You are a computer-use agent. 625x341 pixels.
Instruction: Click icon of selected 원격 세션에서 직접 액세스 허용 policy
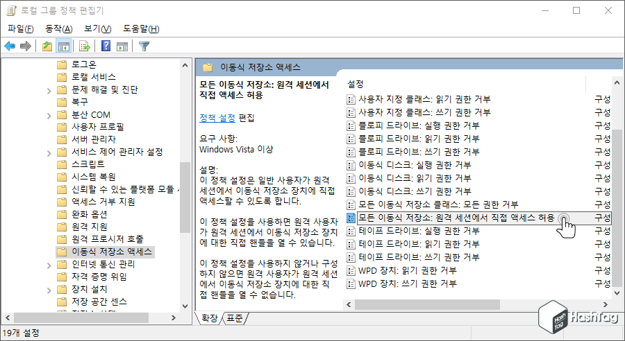(351, 218)
